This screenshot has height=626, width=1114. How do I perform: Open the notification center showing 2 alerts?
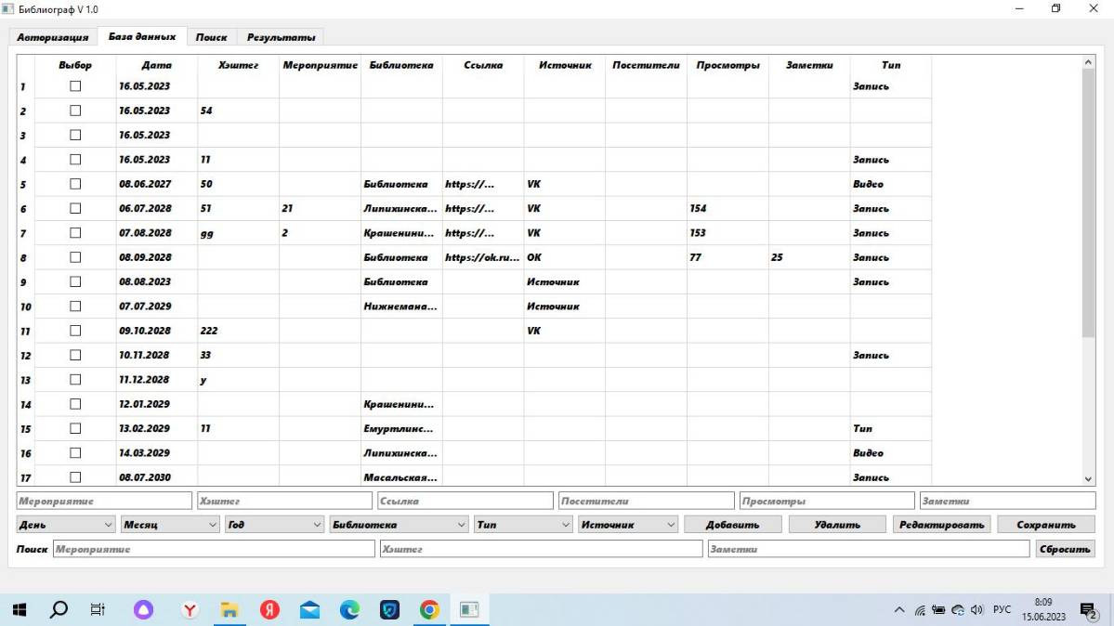[1087, 610]
